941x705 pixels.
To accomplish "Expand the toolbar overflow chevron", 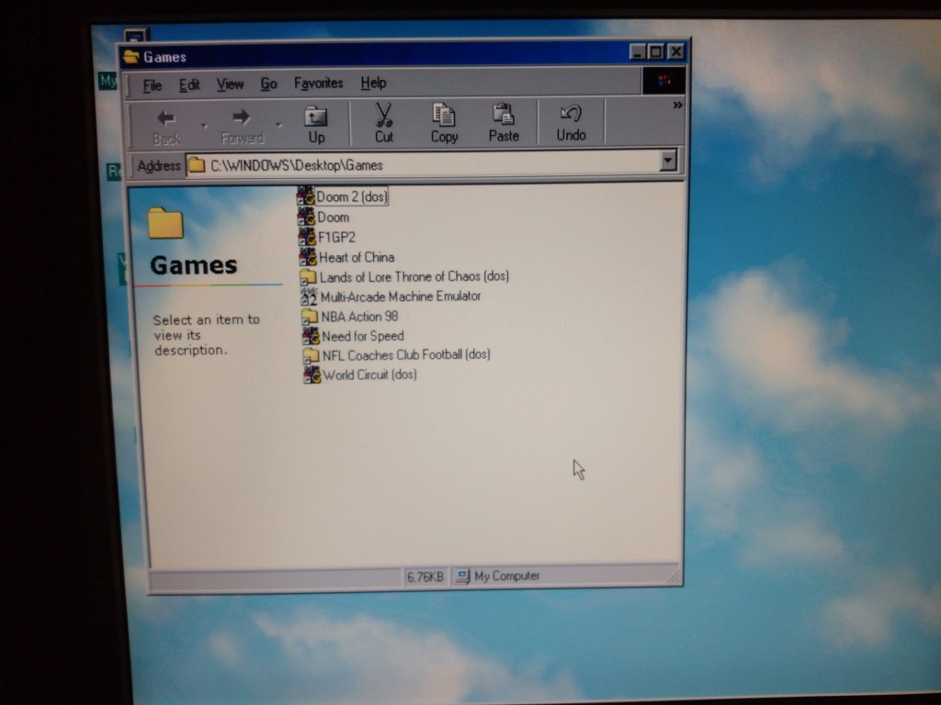I will 678,106.
